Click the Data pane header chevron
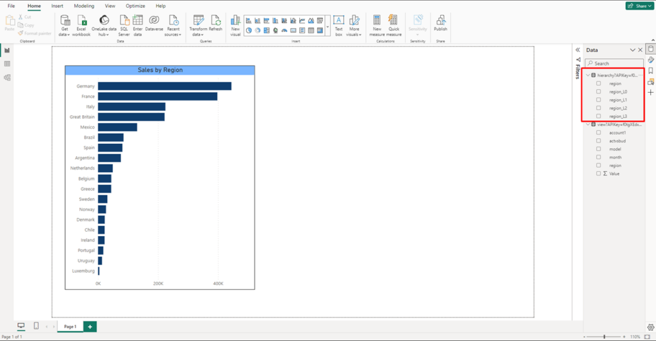Screen dimensions: 656x341 632,50
